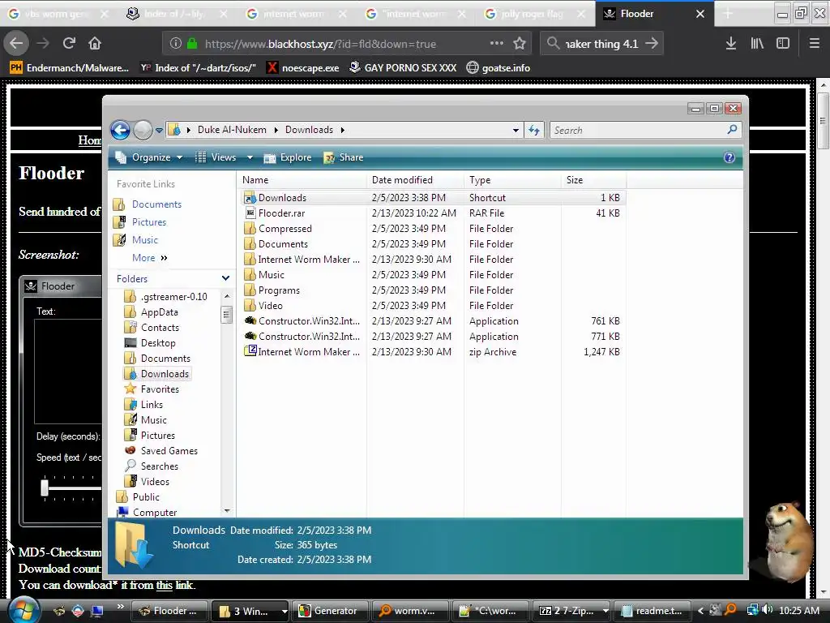
Task: Toggle the Firefox sidebar icon
Action: (783, 44)
